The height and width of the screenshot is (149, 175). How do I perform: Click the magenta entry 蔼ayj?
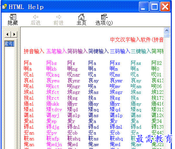click(53, 115)
